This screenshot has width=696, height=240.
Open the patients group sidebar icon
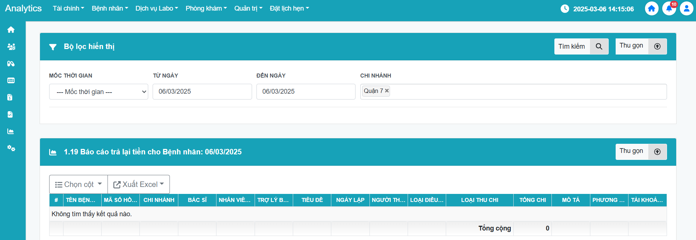(11, 47)
